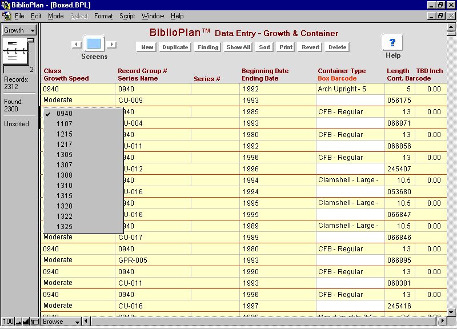Open the Browse mode dropdown

[x=61, y=322]
